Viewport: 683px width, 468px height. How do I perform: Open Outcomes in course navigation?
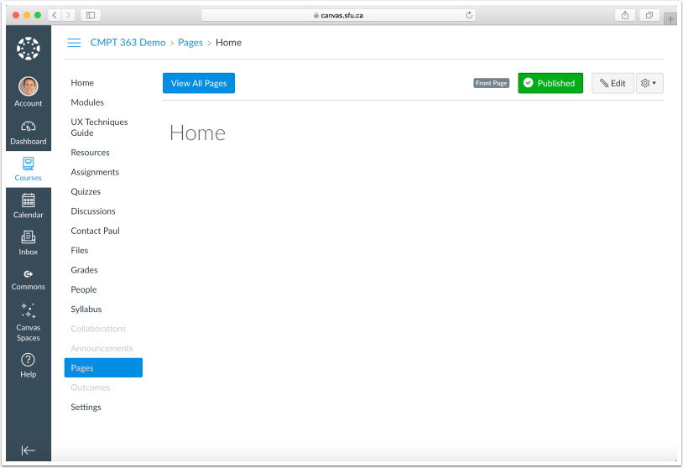coord(91,387)
